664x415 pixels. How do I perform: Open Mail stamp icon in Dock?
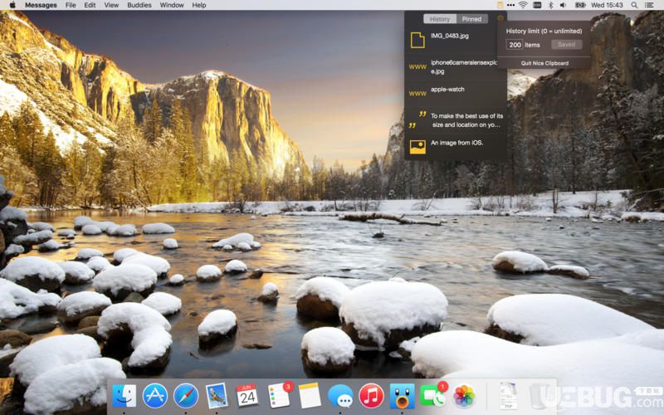tap(217, 396)
